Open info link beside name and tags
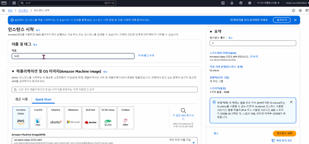This screenshot has width=309, height=144. click(x=35, y=45)
